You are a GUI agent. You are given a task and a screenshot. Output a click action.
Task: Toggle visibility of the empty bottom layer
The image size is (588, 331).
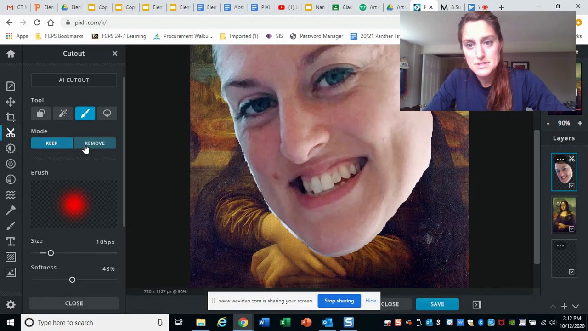tap(571, 272)
